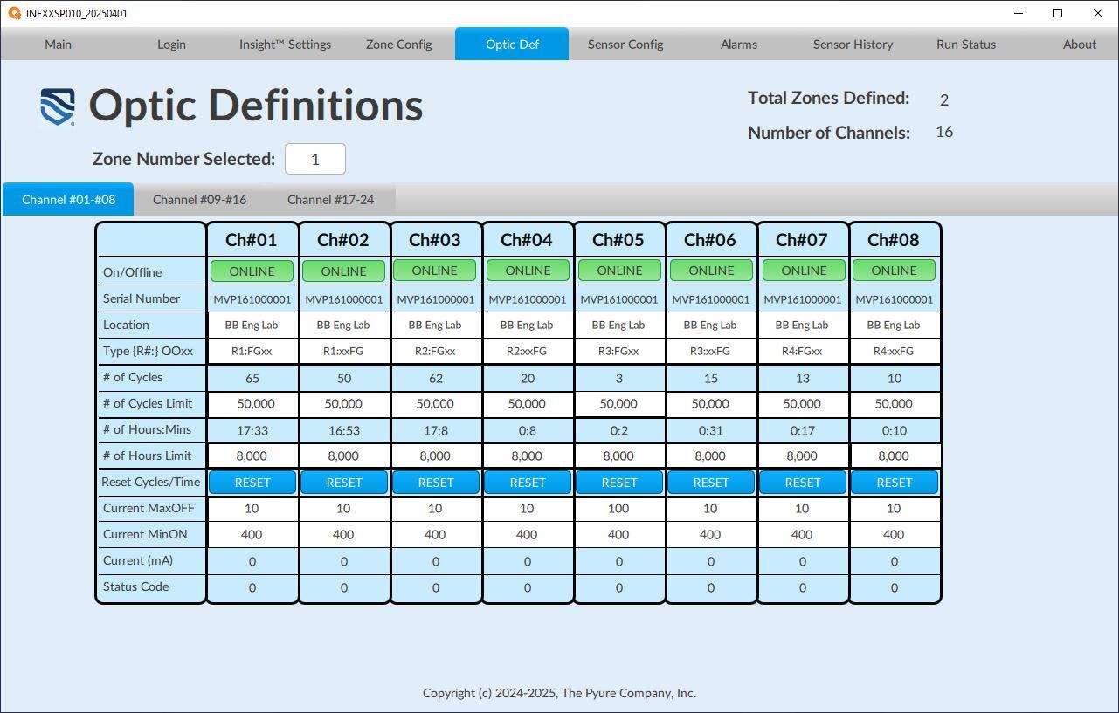Toggle Ch#01 ONLINE status button
The height and width of the screenshot is (713, 1119).
tap(252, 271)
